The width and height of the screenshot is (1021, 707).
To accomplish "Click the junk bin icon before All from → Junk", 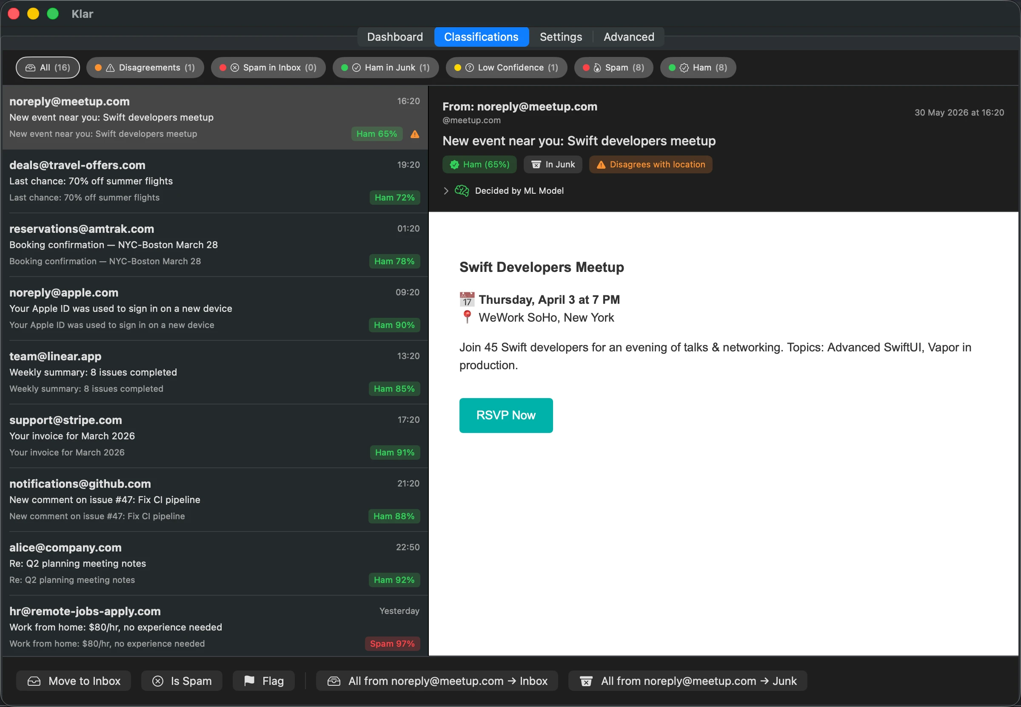I will [586, 681].
